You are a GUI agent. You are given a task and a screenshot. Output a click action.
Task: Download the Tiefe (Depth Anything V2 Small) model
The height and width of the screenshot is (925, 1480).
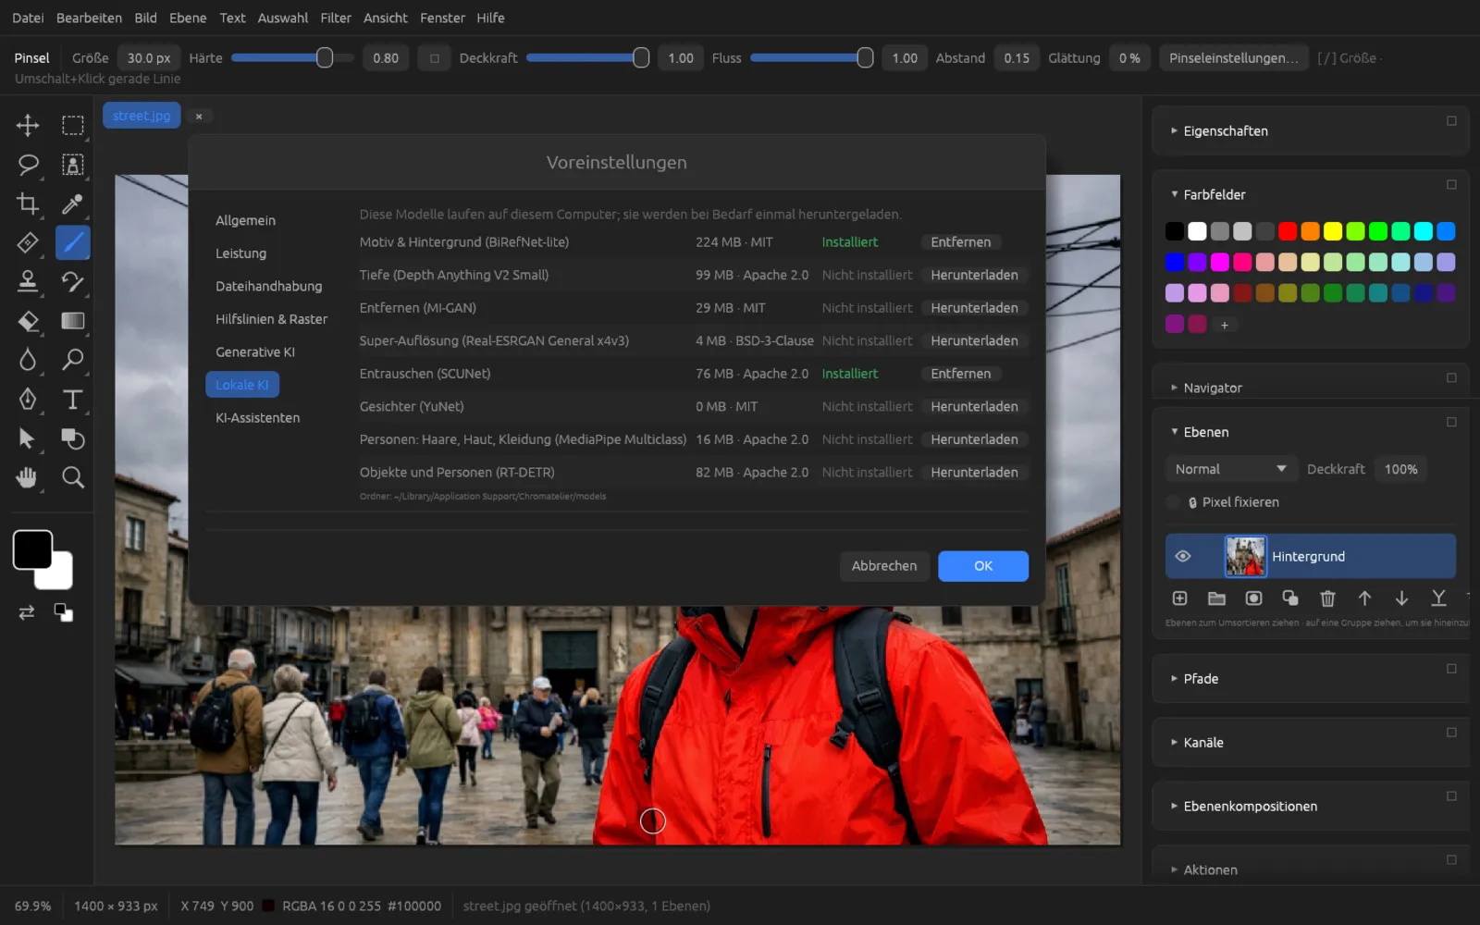click(x=974, y=275)
